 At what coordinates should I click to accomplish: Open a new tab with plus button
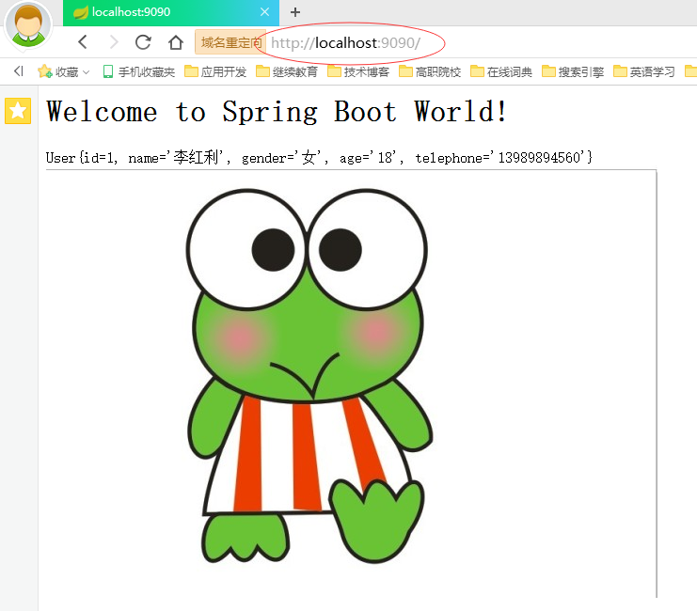tap(295, 12)
